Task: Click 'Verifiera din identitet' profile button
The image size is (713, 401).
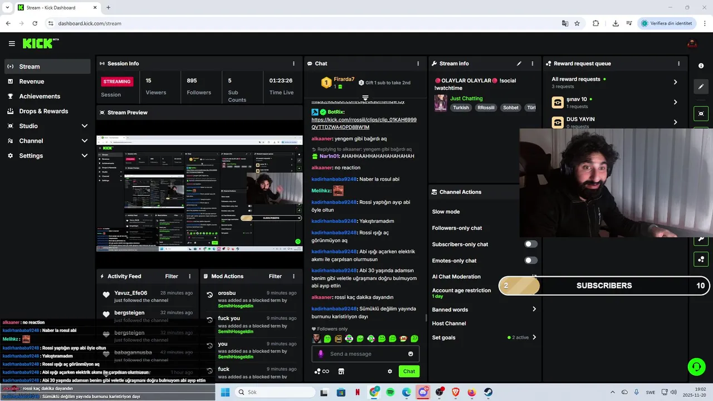Action: 667,23
